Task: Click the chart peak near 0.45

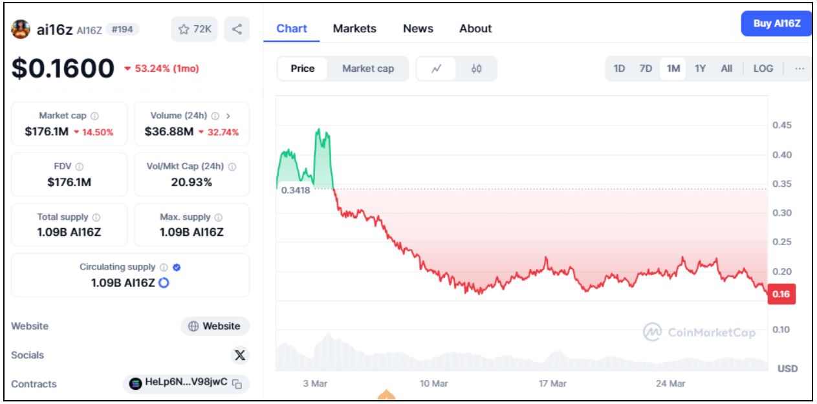Action: [x=318, y=130]
